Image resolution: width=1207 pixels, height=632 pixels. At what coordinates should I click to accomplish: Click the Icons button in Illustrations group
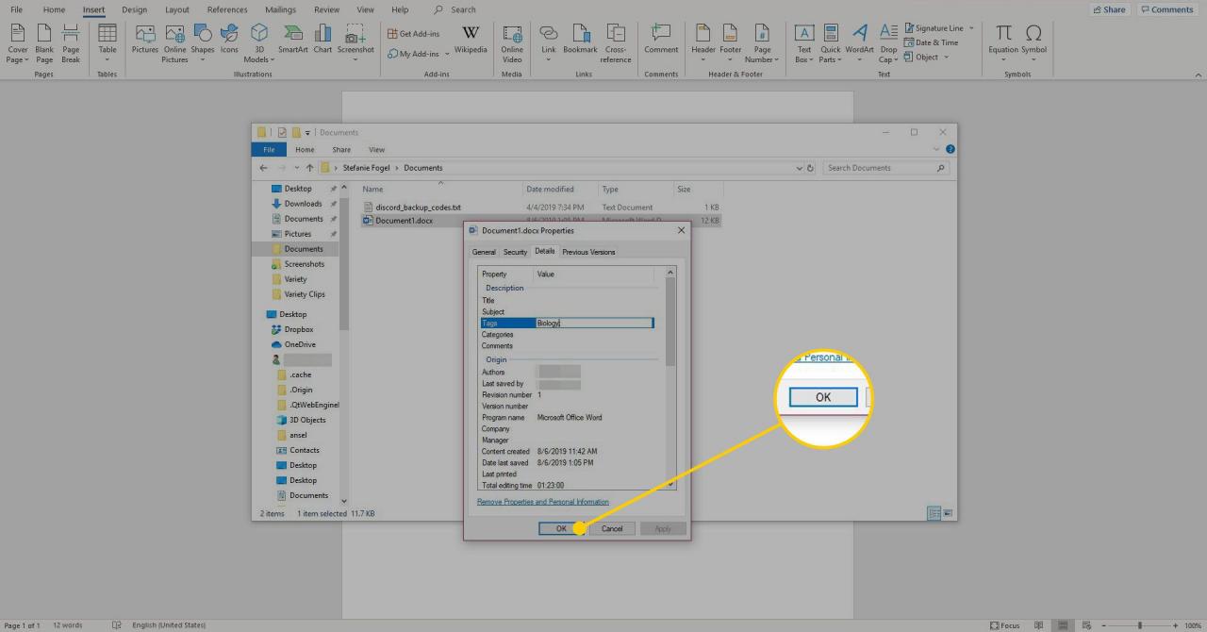[229, 39]
